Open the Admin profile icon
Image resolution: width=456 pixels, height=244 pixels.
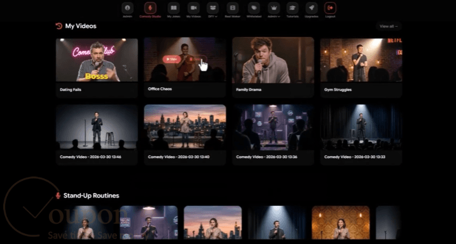[x=127, y=8]
